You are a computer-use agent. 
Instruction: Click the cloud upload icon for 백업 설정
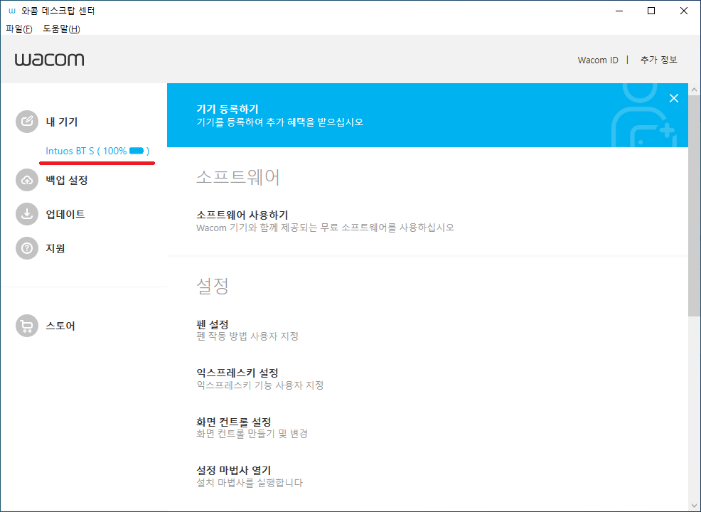[x=27, y=180]
